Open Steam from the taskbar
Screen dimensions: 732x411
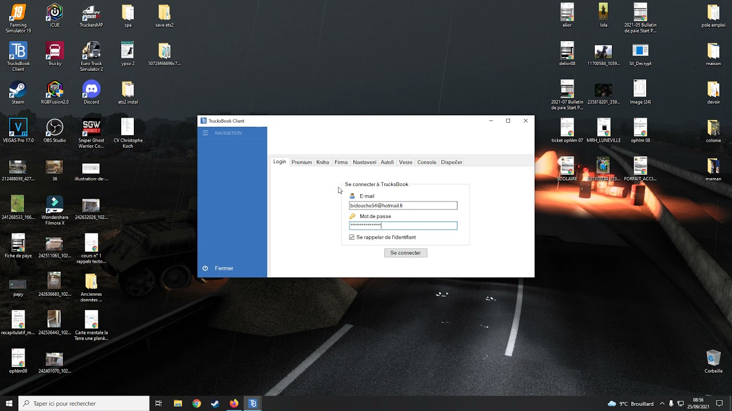point(215,404)
